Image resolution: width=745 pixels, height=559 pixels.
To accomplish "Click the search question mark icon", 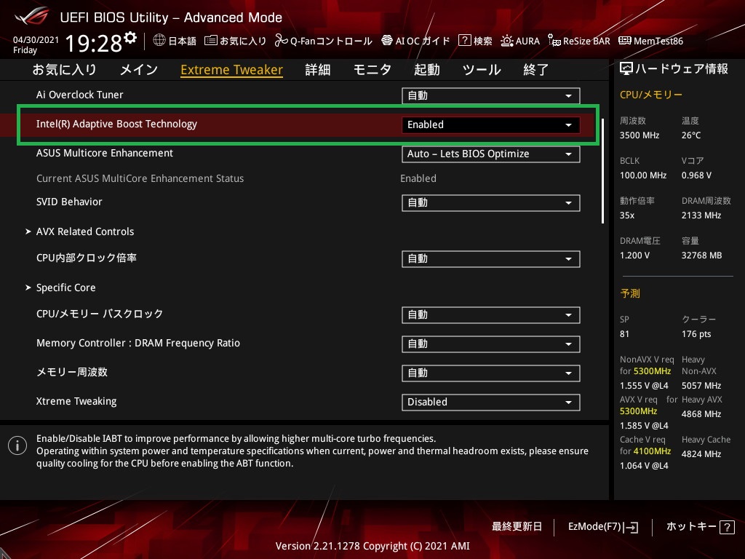I will click(x=464, y=41).
